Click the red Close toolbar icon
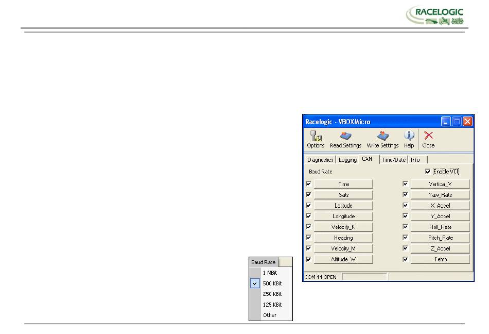 428,139
